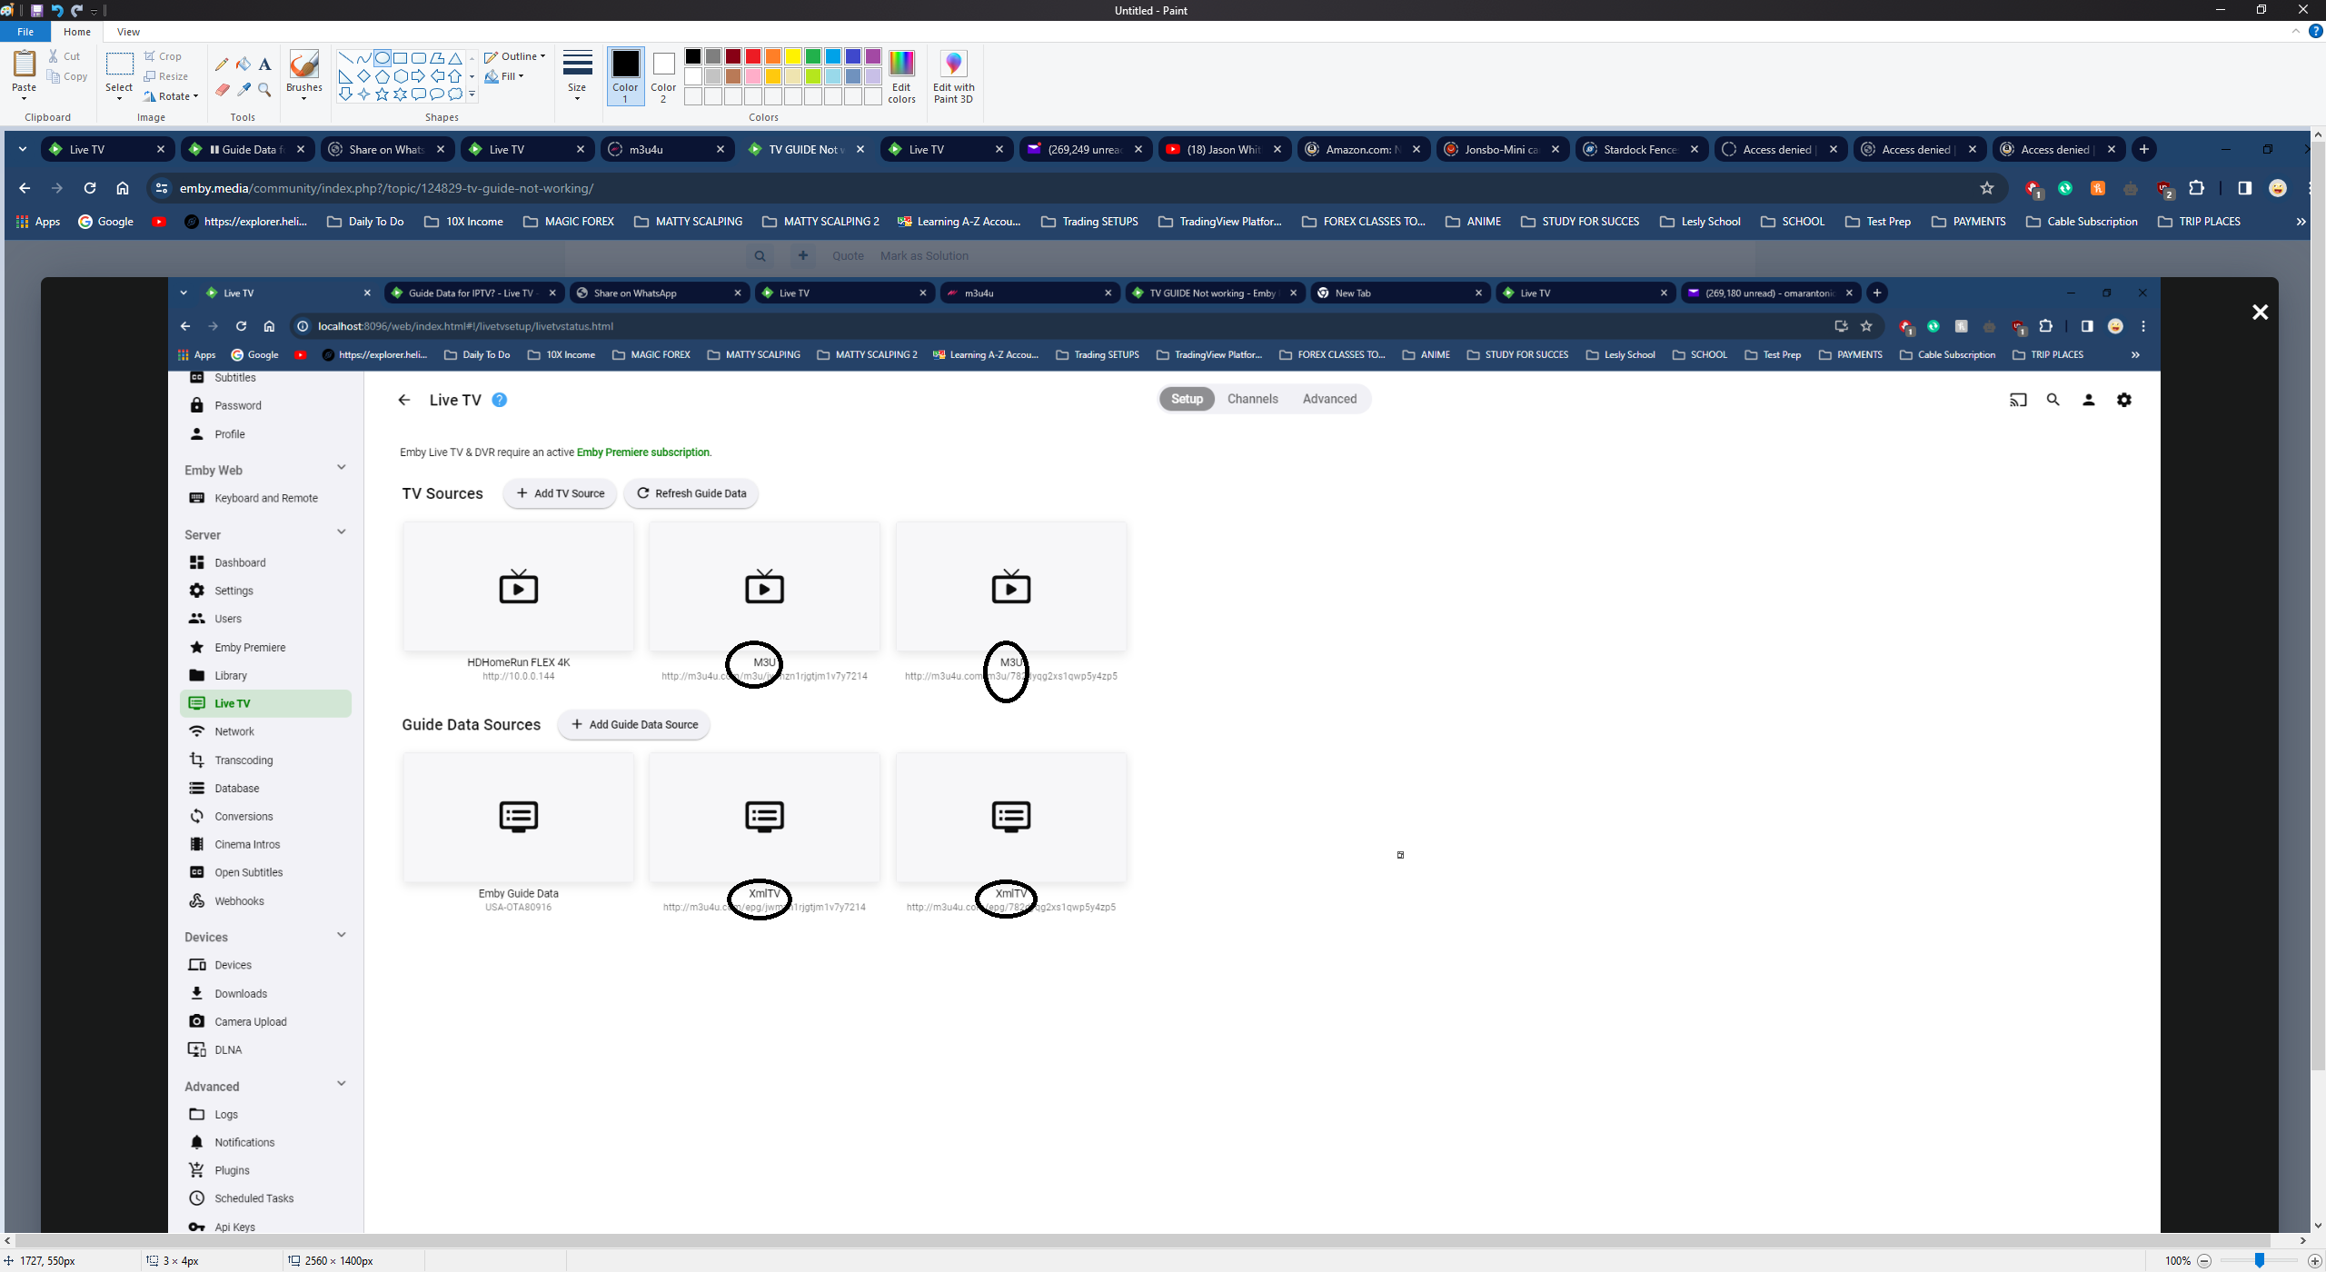Select the Magnifier tool
Image resolution: width=2326 pixels, height=1272 pixels.
tap(264, 89)
